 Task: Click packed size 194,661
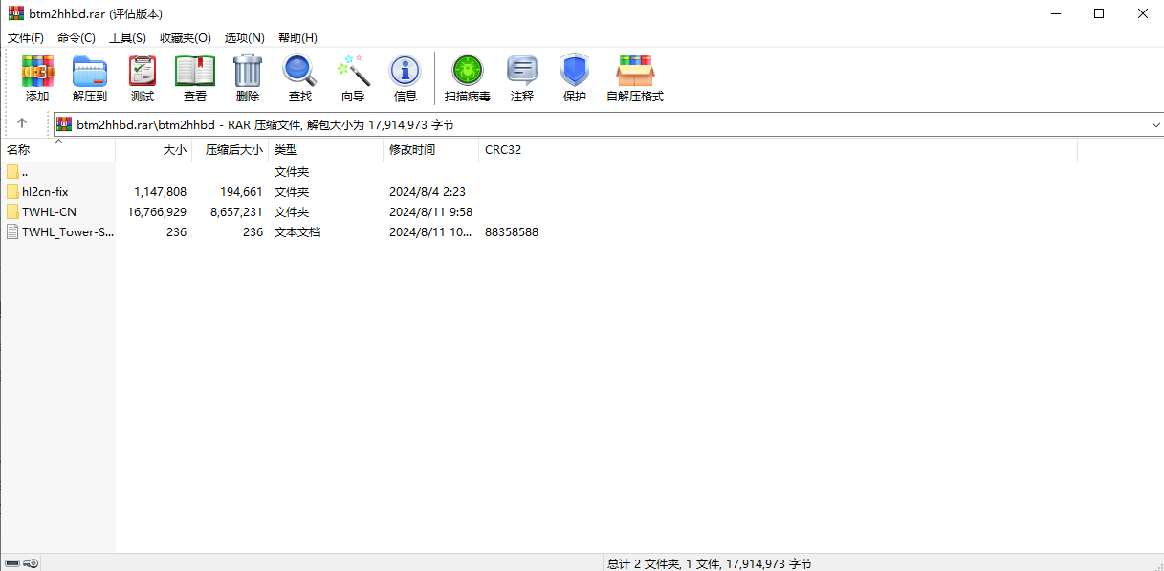coord(241,191)
